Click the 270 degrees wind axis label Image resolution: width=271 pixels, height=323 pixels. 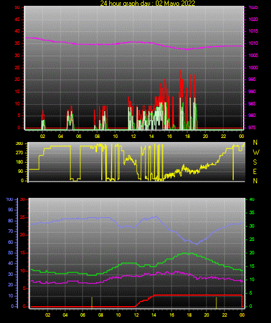20,153
